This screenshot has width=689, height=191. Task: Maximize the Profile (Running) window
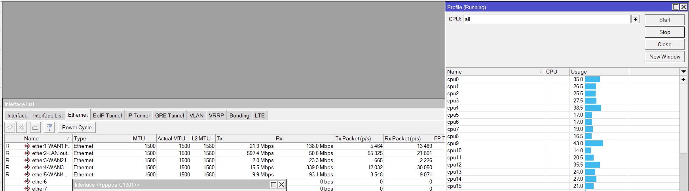click(676, 7)
